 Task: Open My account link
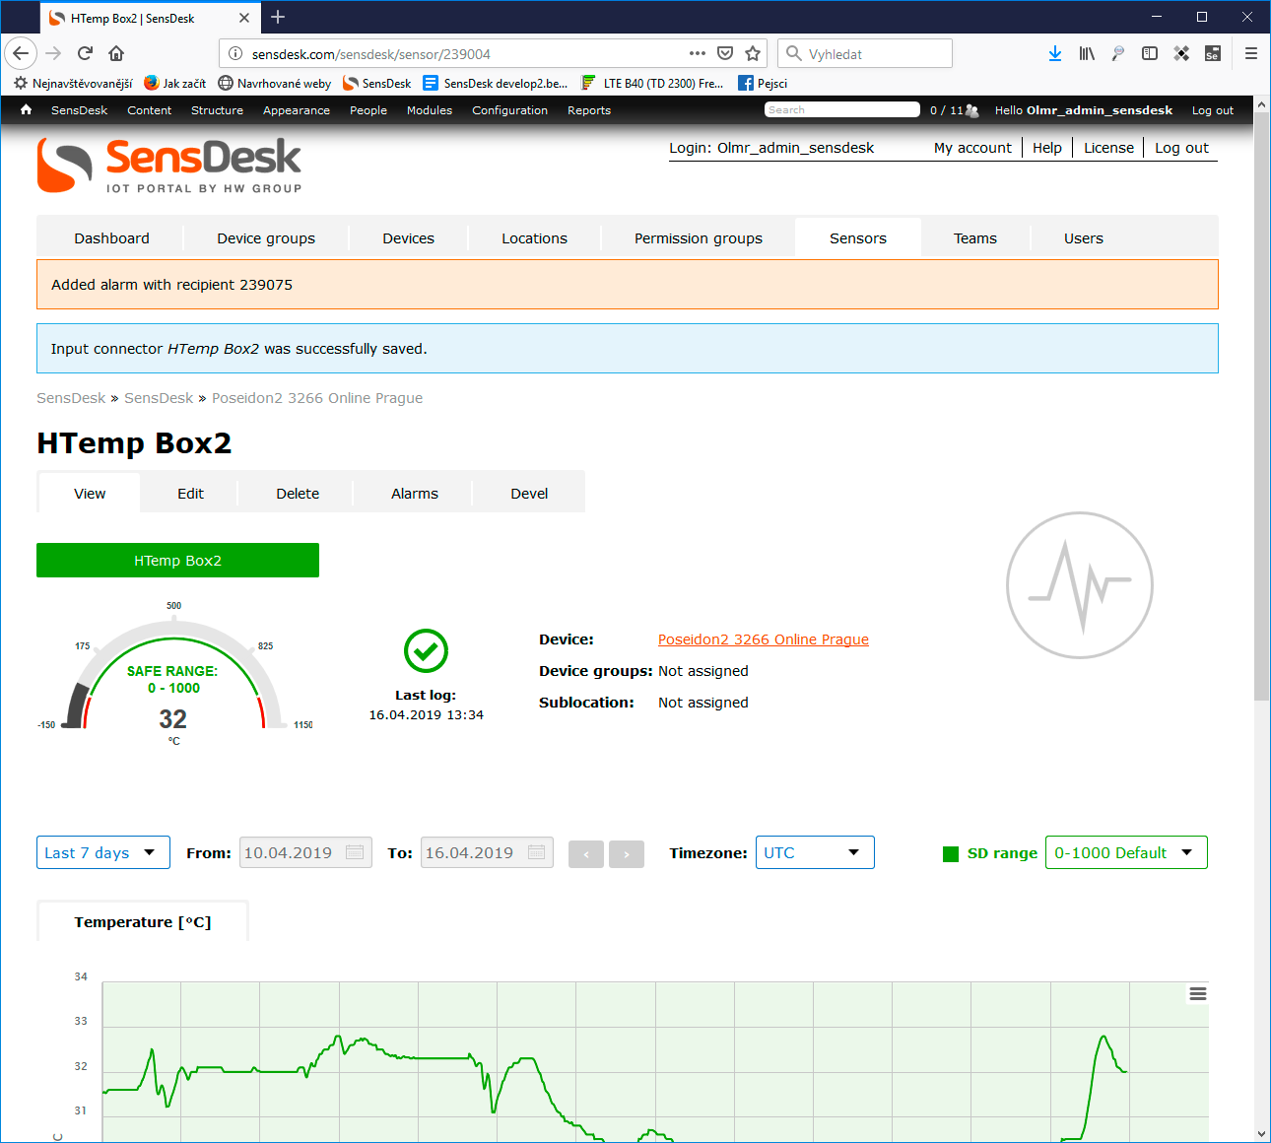(x=972, y=148)
